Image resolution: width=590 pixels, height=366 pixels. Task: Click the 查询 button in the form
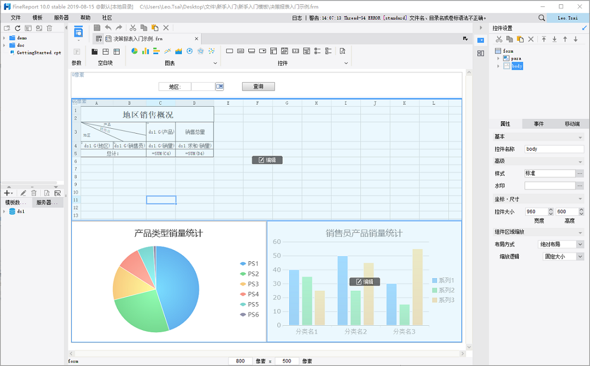(258, 86)
